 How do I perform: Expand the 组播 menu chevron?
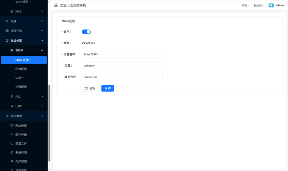(x=42, y=21)
